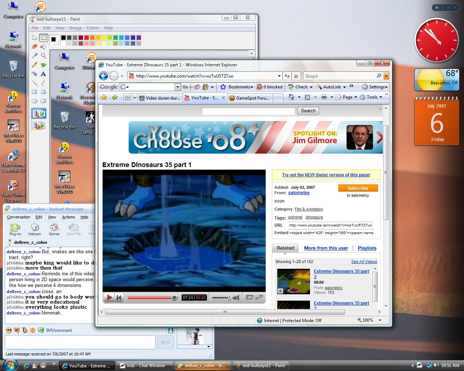Screen dimensions: 464x371
Task: Click the Print icon in IE
Action: point(324,97)
